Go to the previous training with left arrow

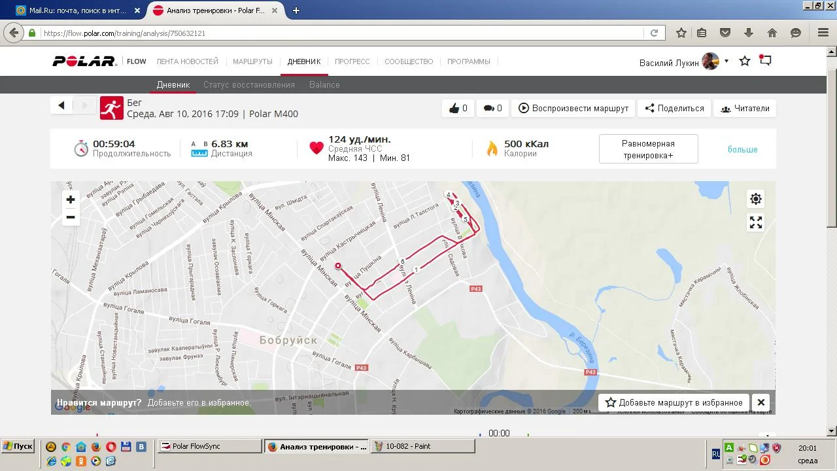coord(61,105)
